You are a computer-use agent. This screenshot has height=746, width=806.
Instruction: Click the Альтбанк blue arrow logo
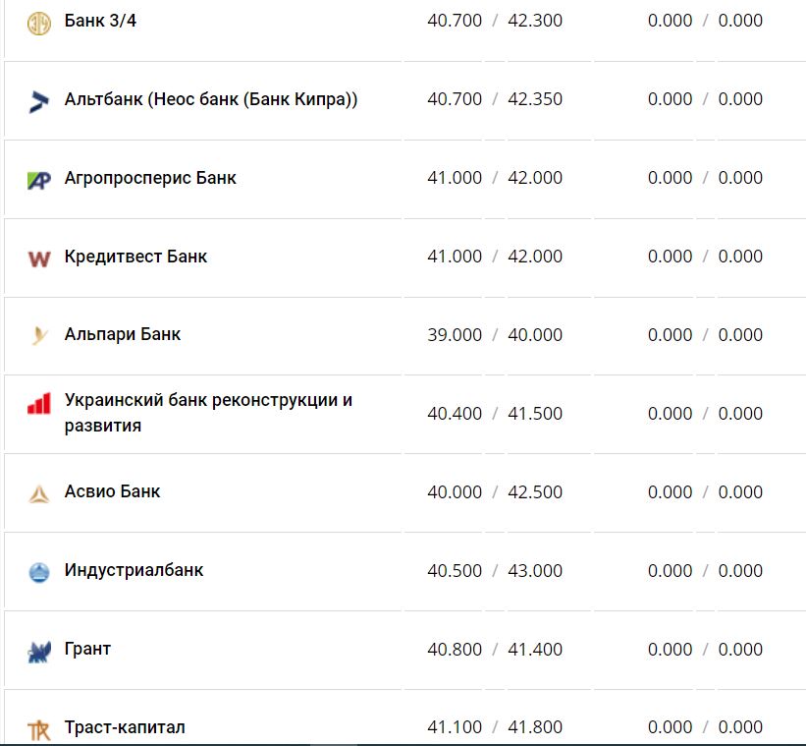[x=38, y=100]
